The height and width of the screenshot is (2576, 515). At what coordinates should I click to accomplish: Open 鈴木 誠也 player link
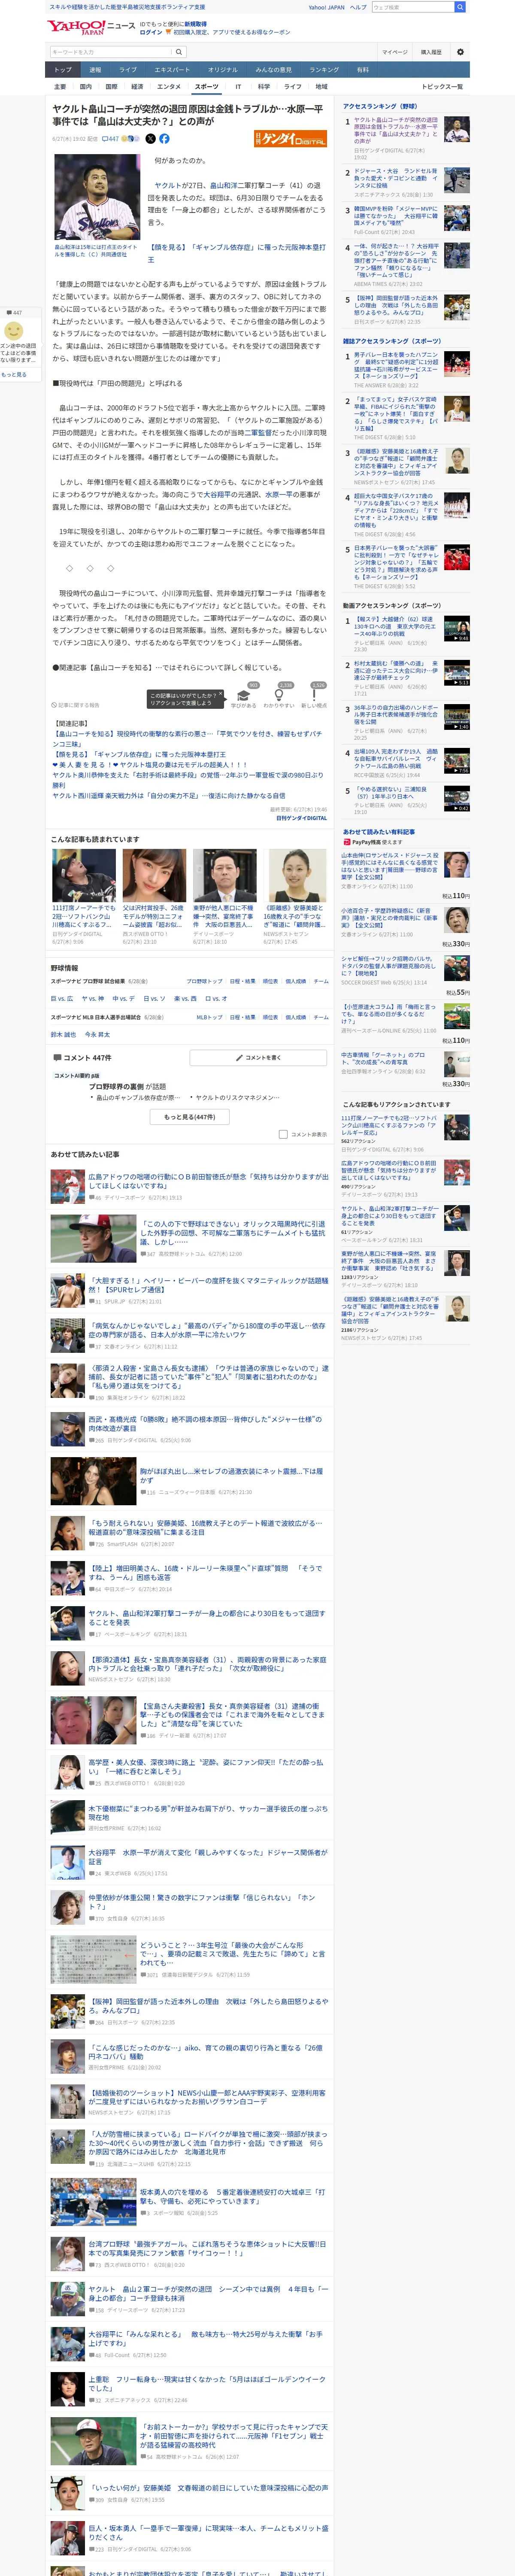[x=63, y=1035]
